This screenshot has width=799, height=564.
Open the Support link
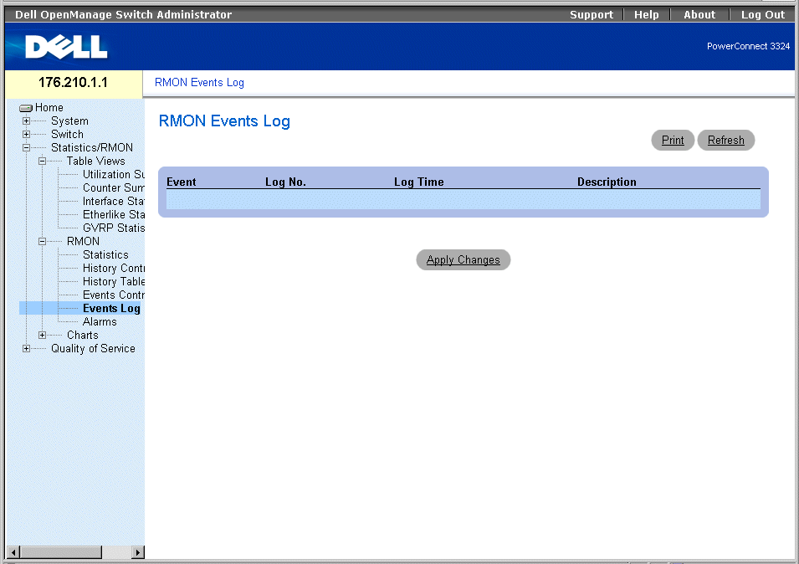pos(592,15)
